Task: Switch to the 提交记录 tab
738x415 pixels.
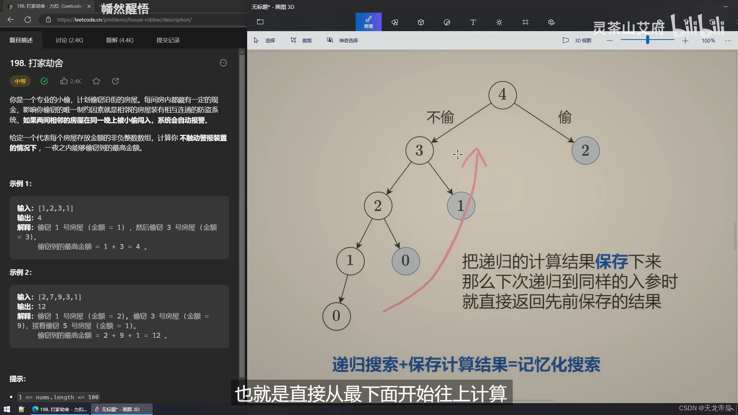Action: (168, 40)
